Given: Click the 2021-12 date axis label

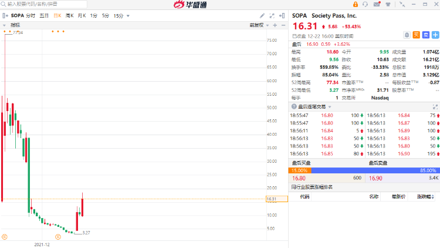Looking at the screenshot, I should pos(42,244).
